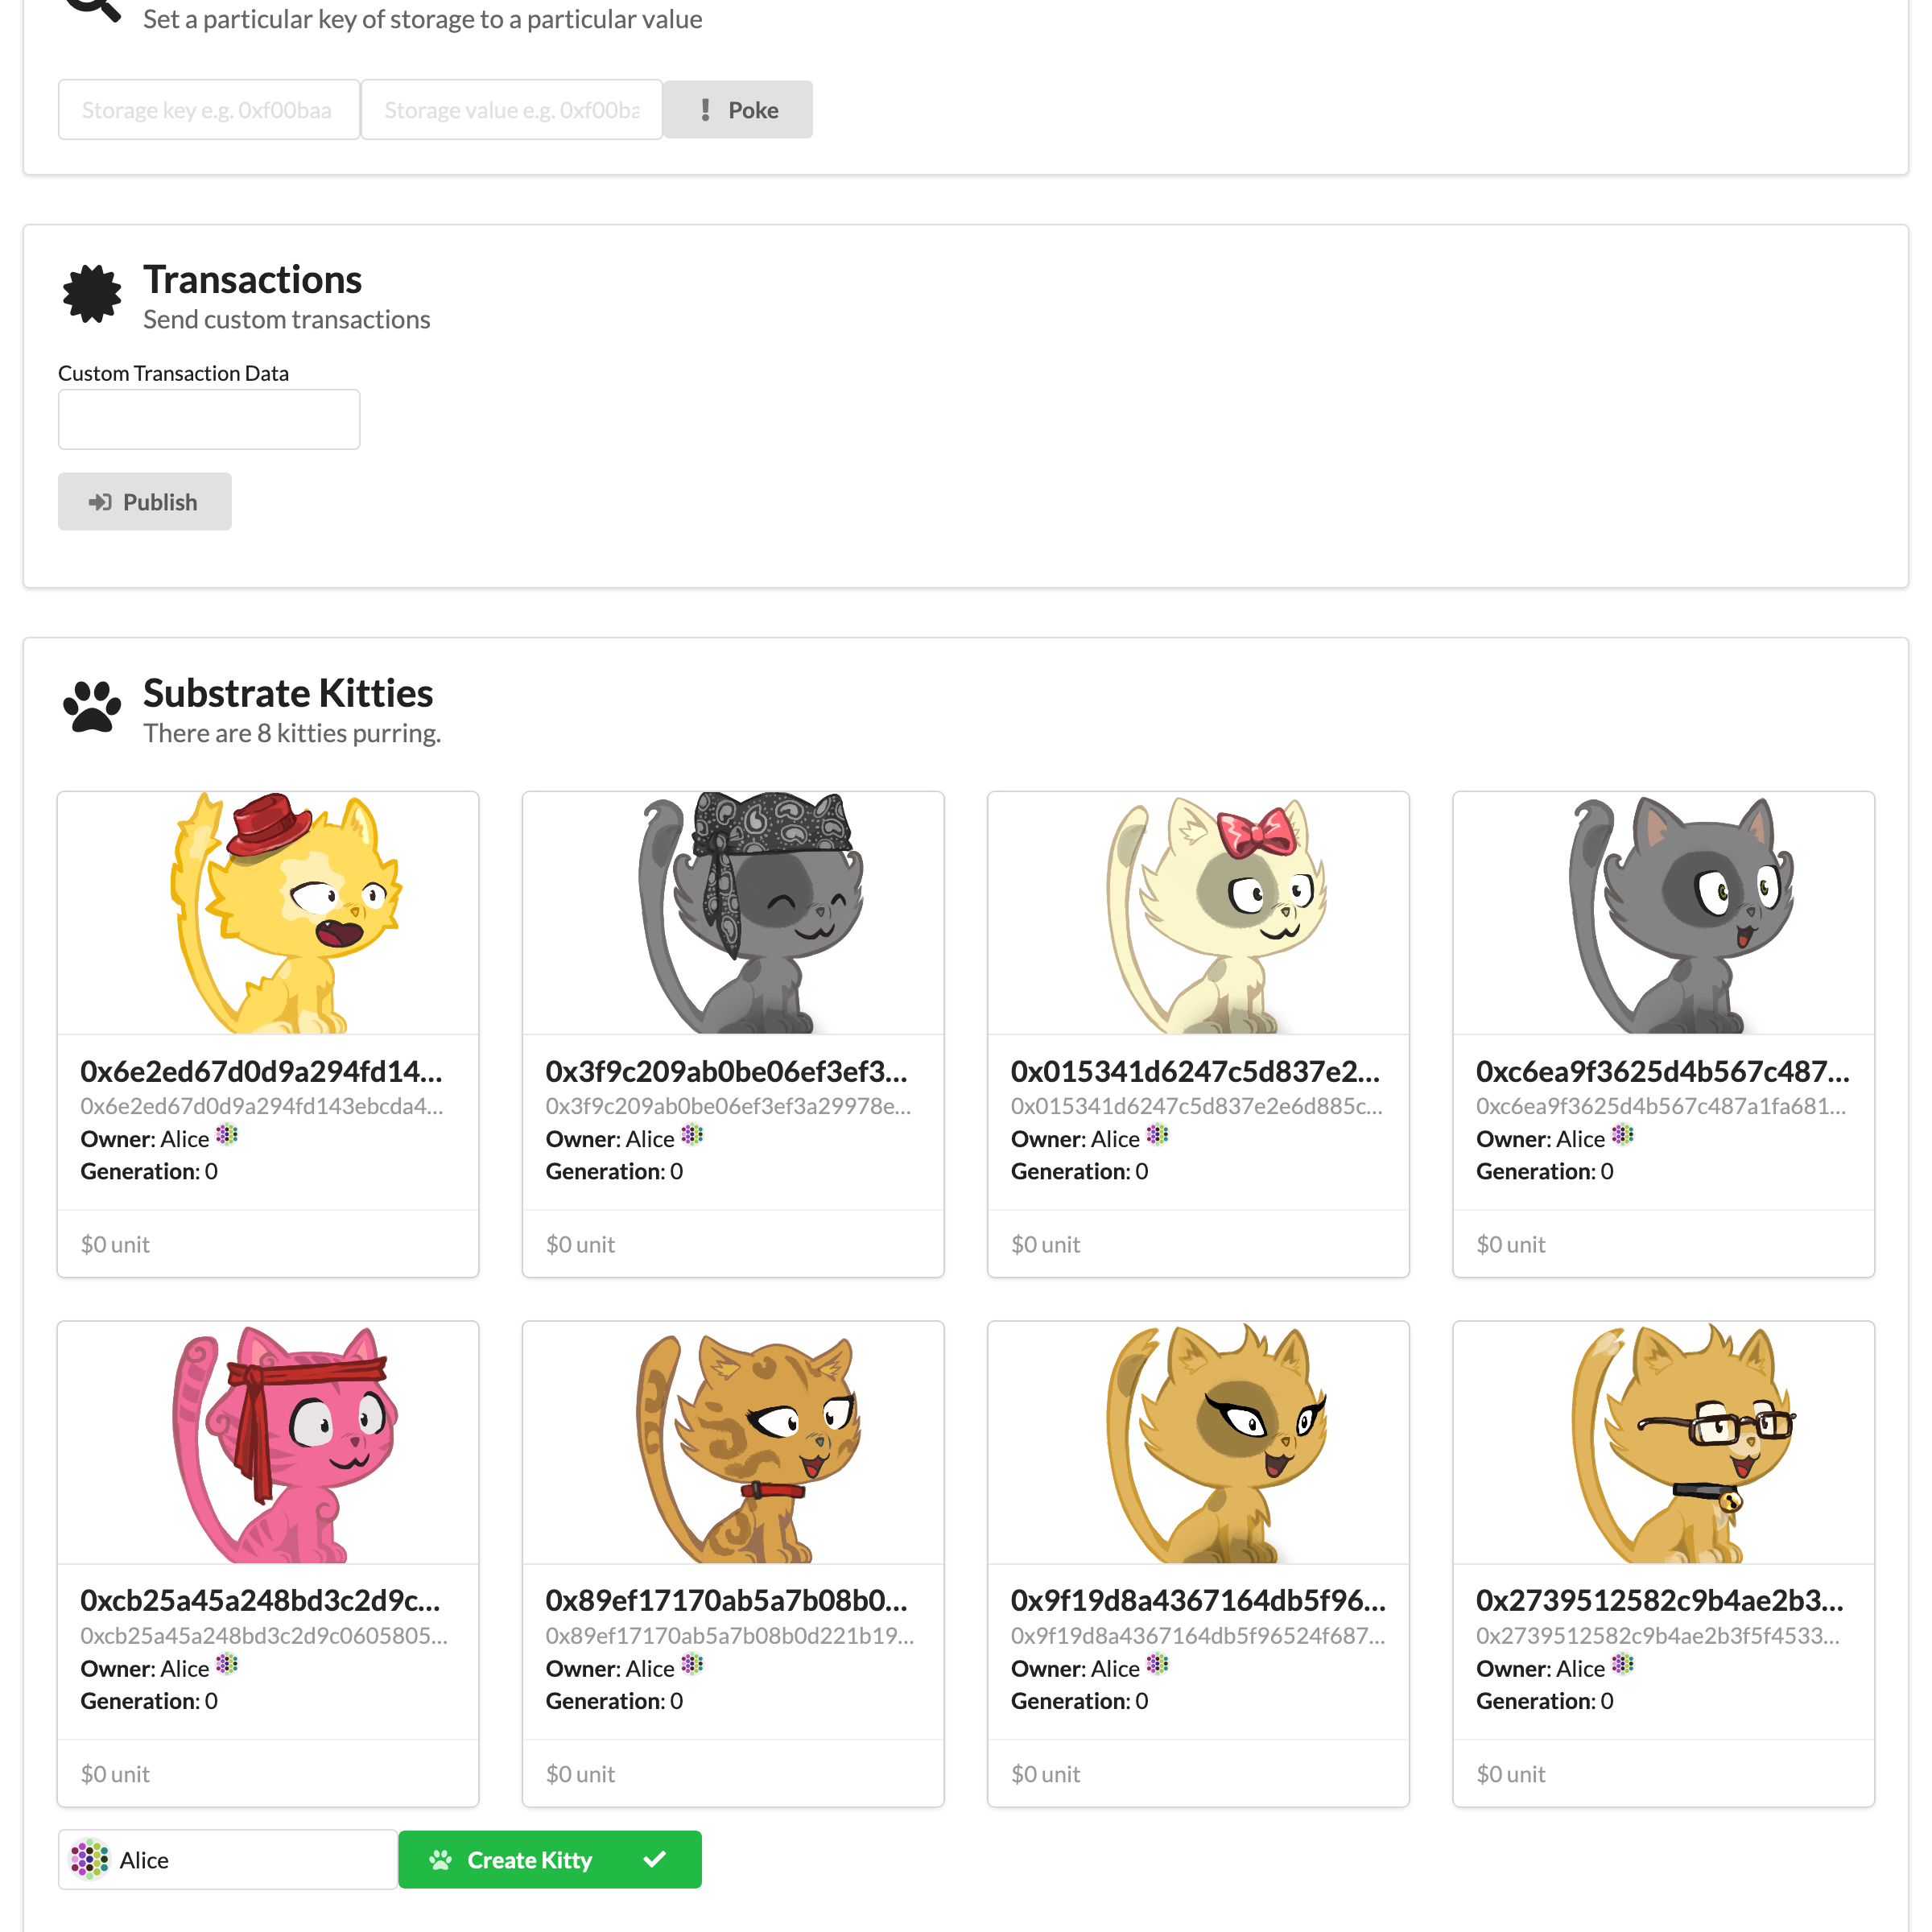Click the checkmark on the Create Kitty button
Viewport: 1932px width, 1932px height.
[655, 1859]
